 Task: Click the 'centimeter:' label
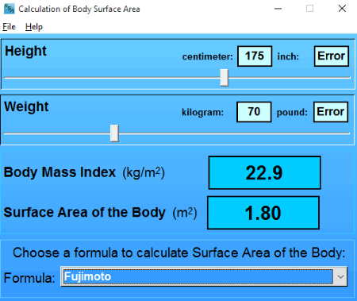pyautogui.click(x=208, y=56)
